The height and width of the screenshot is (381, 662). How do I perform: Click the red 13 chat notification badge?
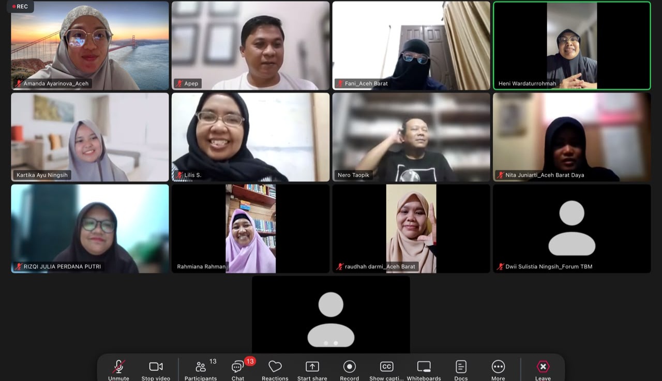(x=250, y=361)
